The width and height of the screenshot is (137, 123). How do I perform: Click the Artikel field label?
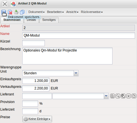point(5,26)
